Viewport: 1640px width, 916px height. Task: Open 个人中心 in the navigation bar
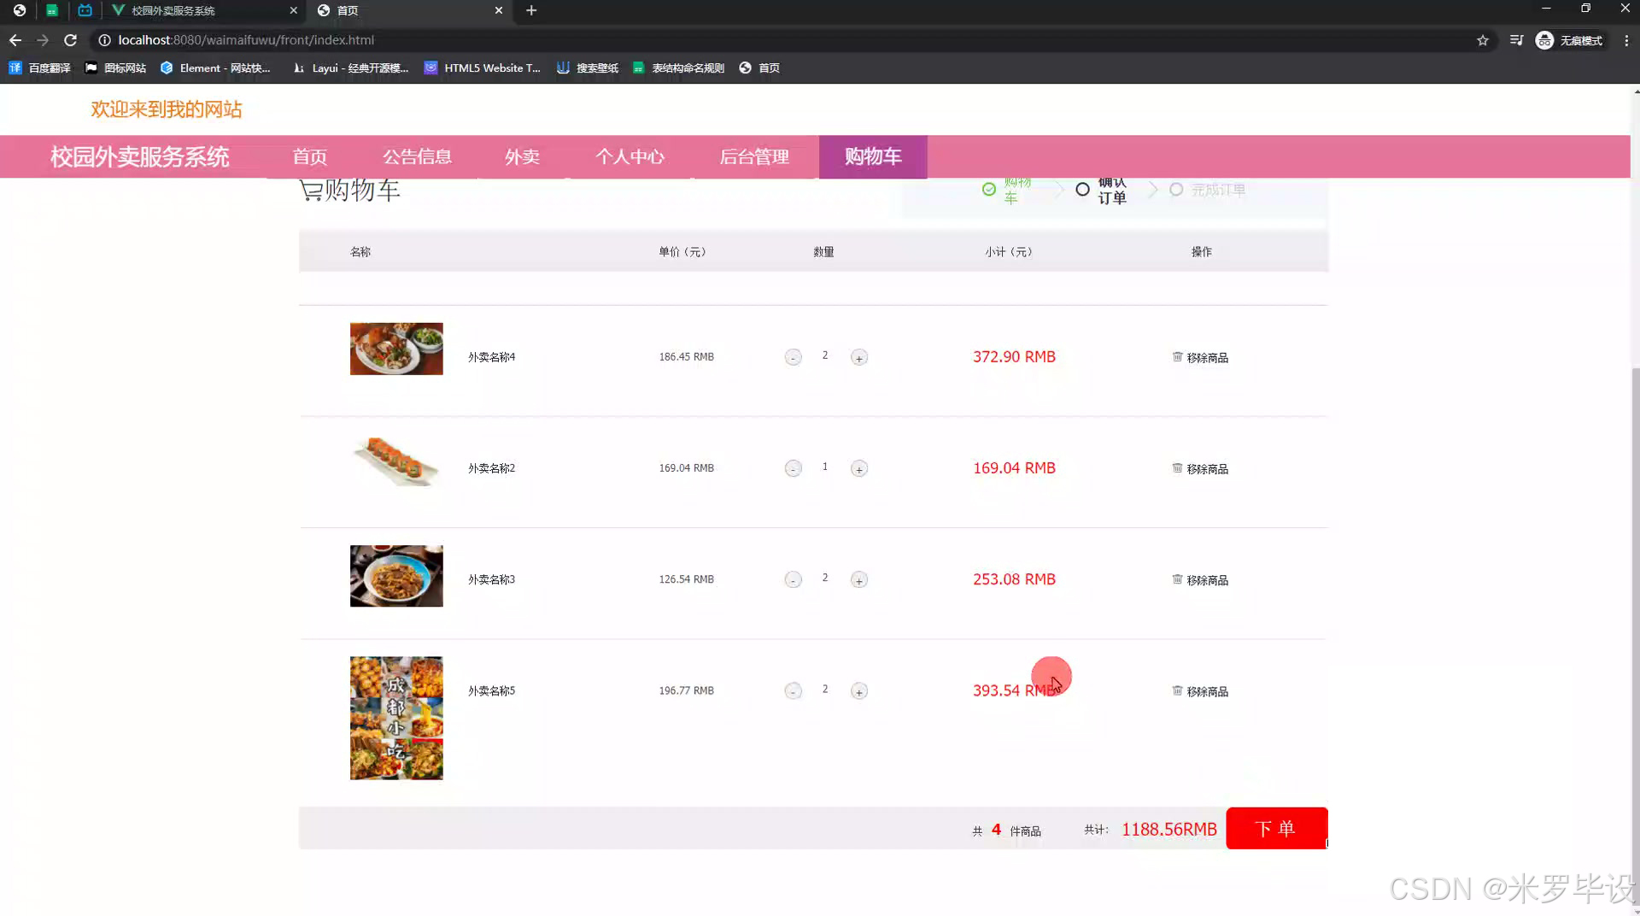tap(630, 156)
